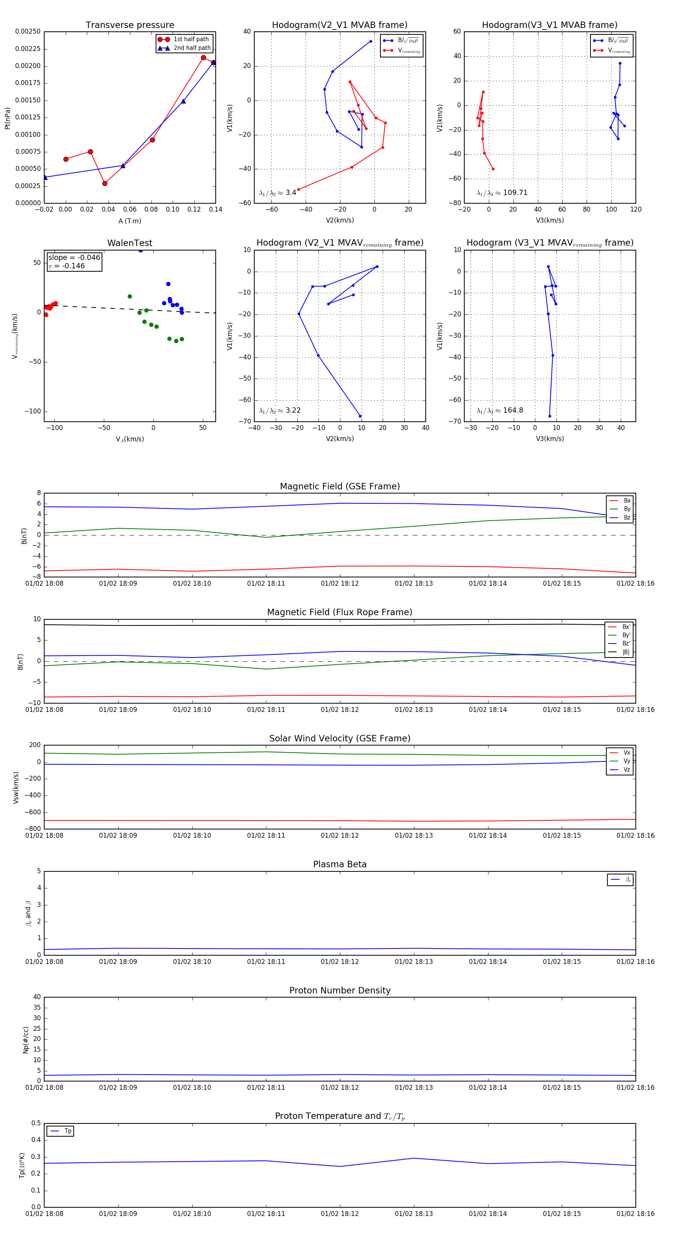Select the eigenvalue ratio '≈ 109.71' annotation

[502, 193]
